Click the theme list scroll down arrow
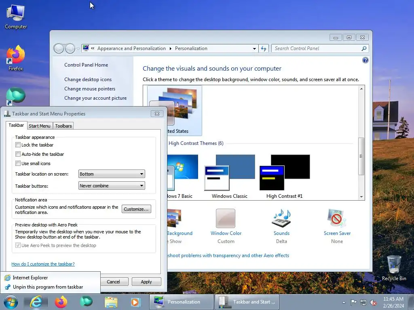Viewport: 414px width, 310px height. [x=361, y=197]
